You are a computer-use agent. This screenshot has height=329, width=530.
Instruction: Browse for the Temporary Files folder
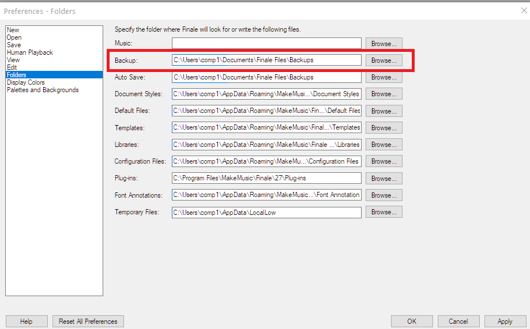384,212
